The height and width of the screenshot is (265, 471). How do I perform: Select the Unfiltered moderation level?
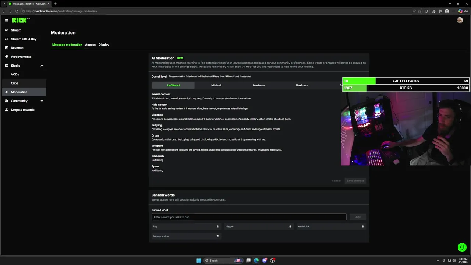173,85
